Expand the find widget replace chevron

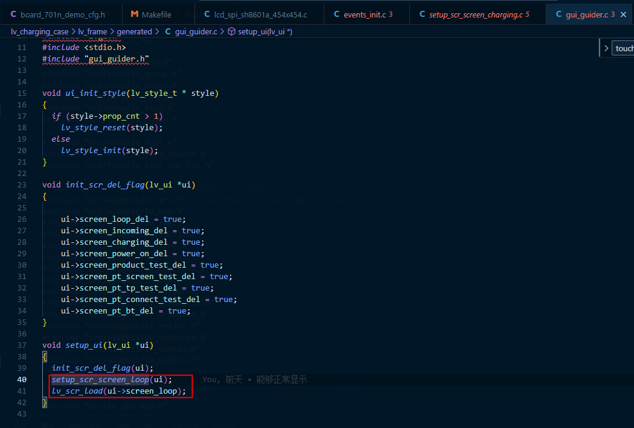click(606, 48)
